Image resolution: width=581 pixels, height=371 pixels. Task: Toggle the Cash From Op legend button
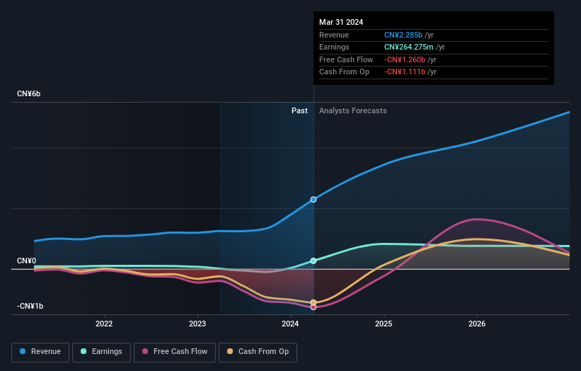coord(258,352)
